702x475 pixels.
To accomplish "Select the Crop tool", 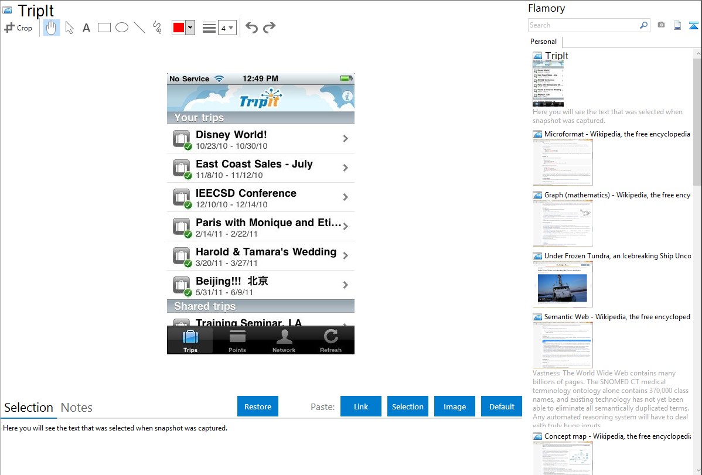I will pos(18,28).
